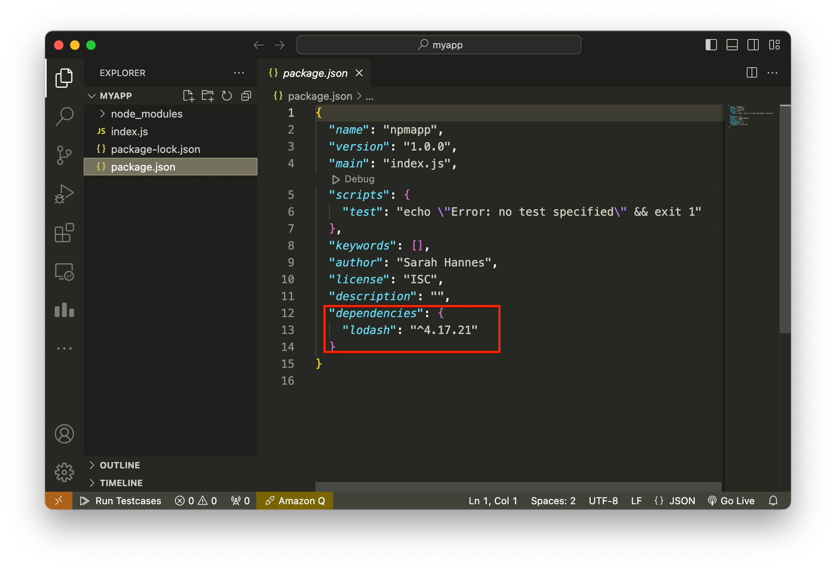
Task: Toggle the bottom panel visibility
Action: click(732, 45)
